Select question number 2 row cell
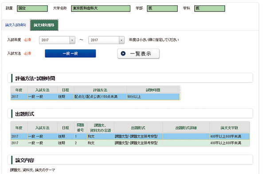 pyautogui.click(x=81, y=143)
